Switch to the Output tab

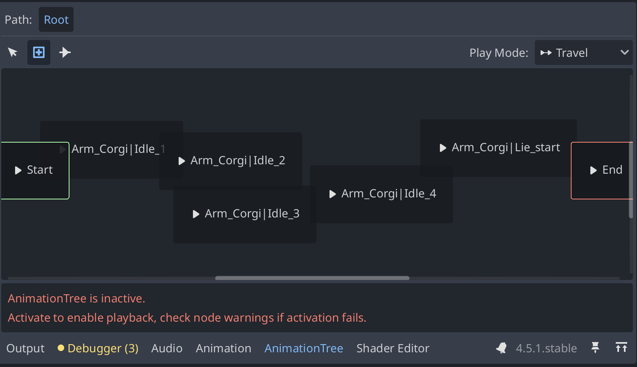pos(25,348)
